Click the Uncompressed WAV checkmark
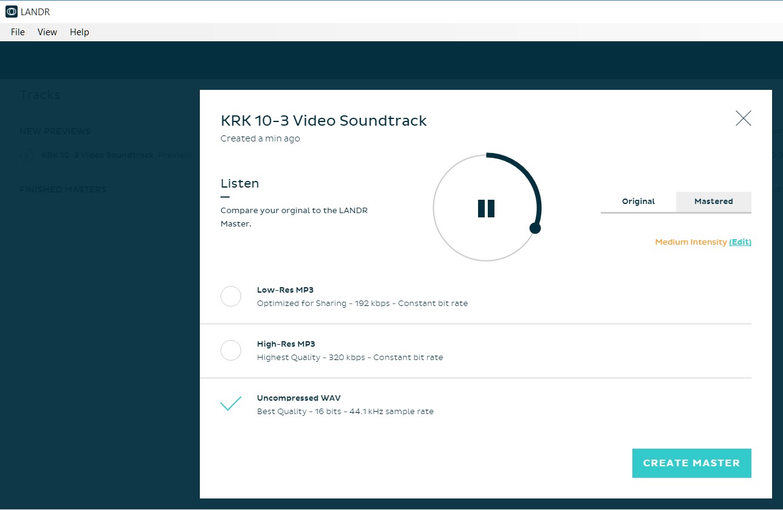The width and height of the screenshot is (783, 510). [231, 404]
